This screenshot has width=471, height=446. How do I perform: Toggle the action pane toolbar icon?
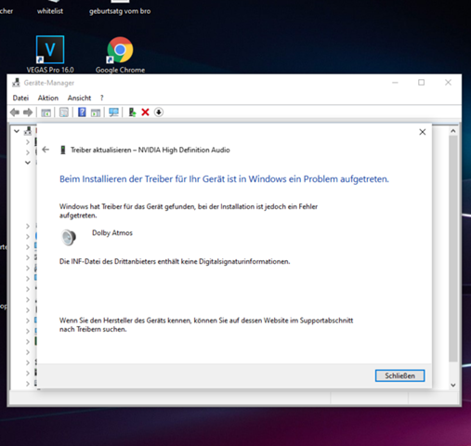tap(96, 112)
